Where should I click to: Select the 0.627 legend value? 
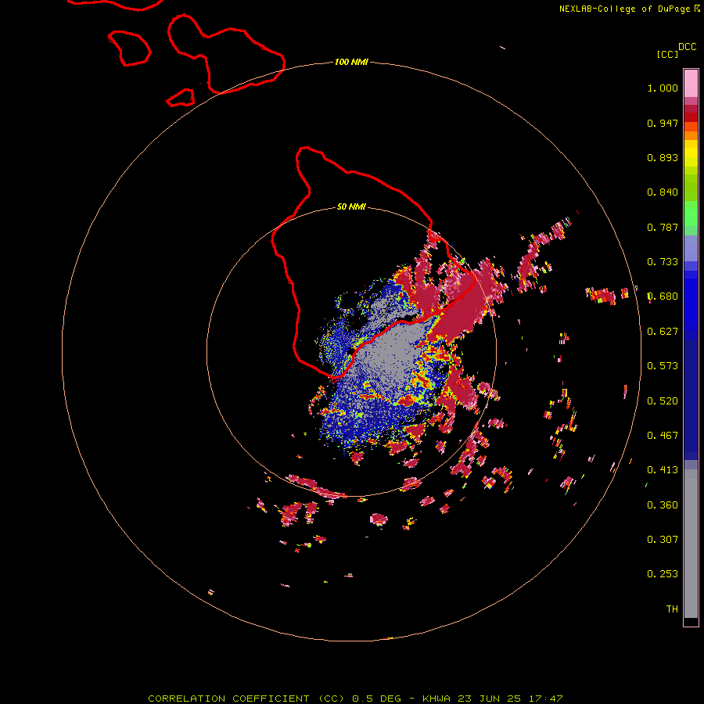pos(663,332)
